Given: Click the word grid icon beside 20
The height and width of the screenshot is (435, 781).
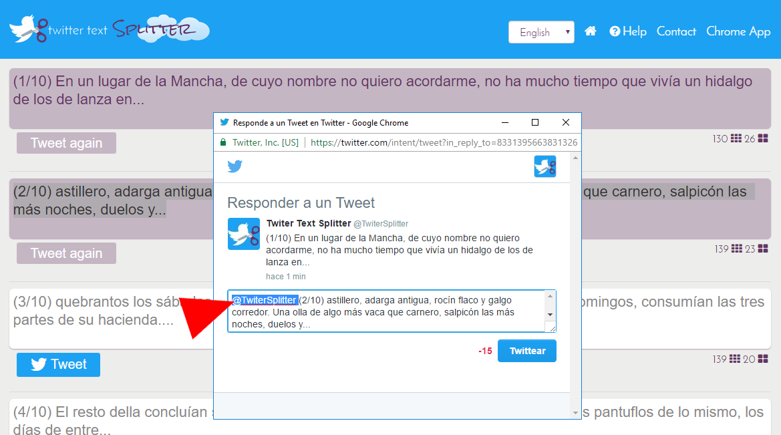Looking at the screenshot, I should pos(762,359).
